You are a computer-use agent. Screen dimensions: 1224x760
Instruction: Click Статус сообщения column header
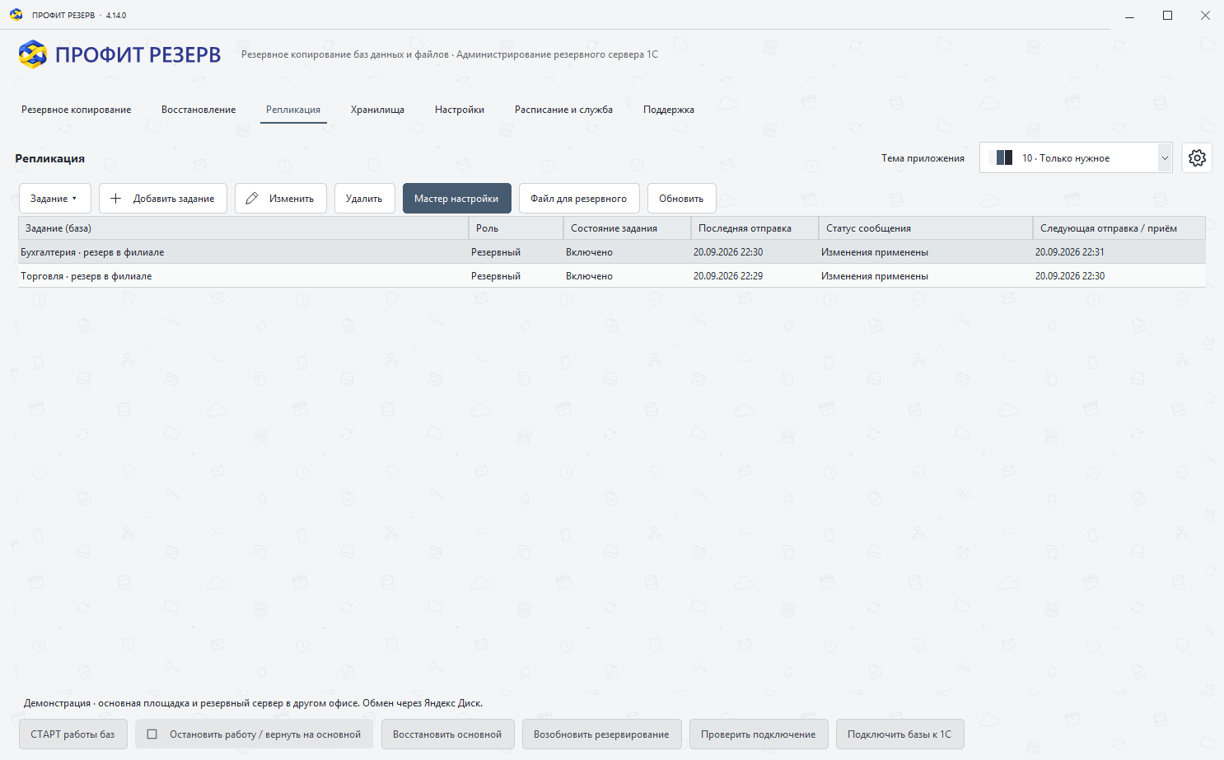click(x=926, y=228)
